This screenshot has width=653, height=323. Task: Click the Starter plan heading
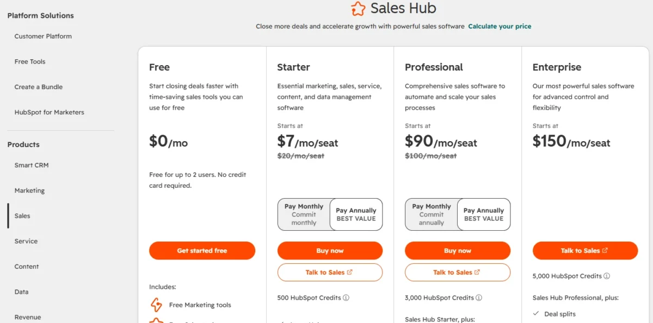click(293, 67)
